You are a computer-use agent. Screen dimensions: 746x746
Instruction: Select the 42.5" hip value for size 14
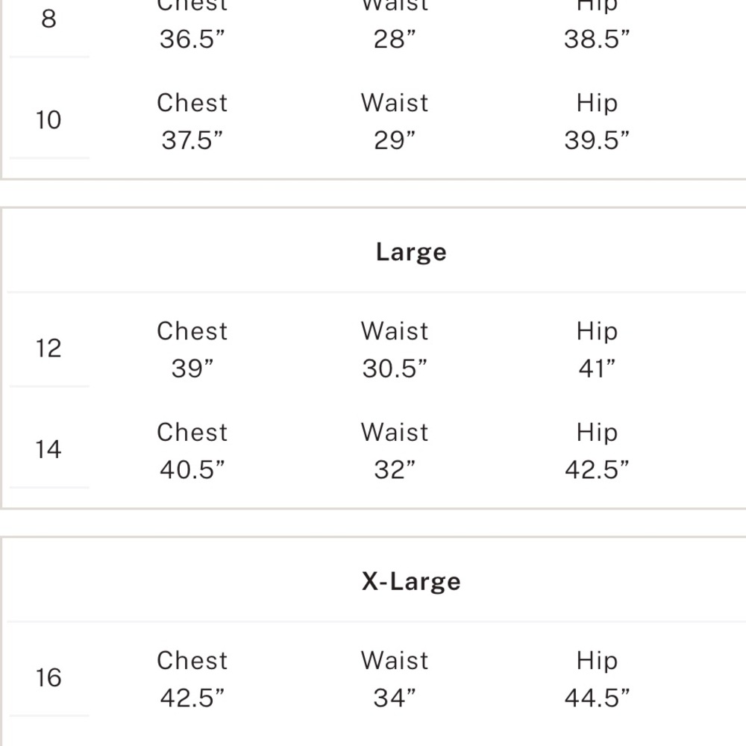pyautogui.click(x=597, y=470)
